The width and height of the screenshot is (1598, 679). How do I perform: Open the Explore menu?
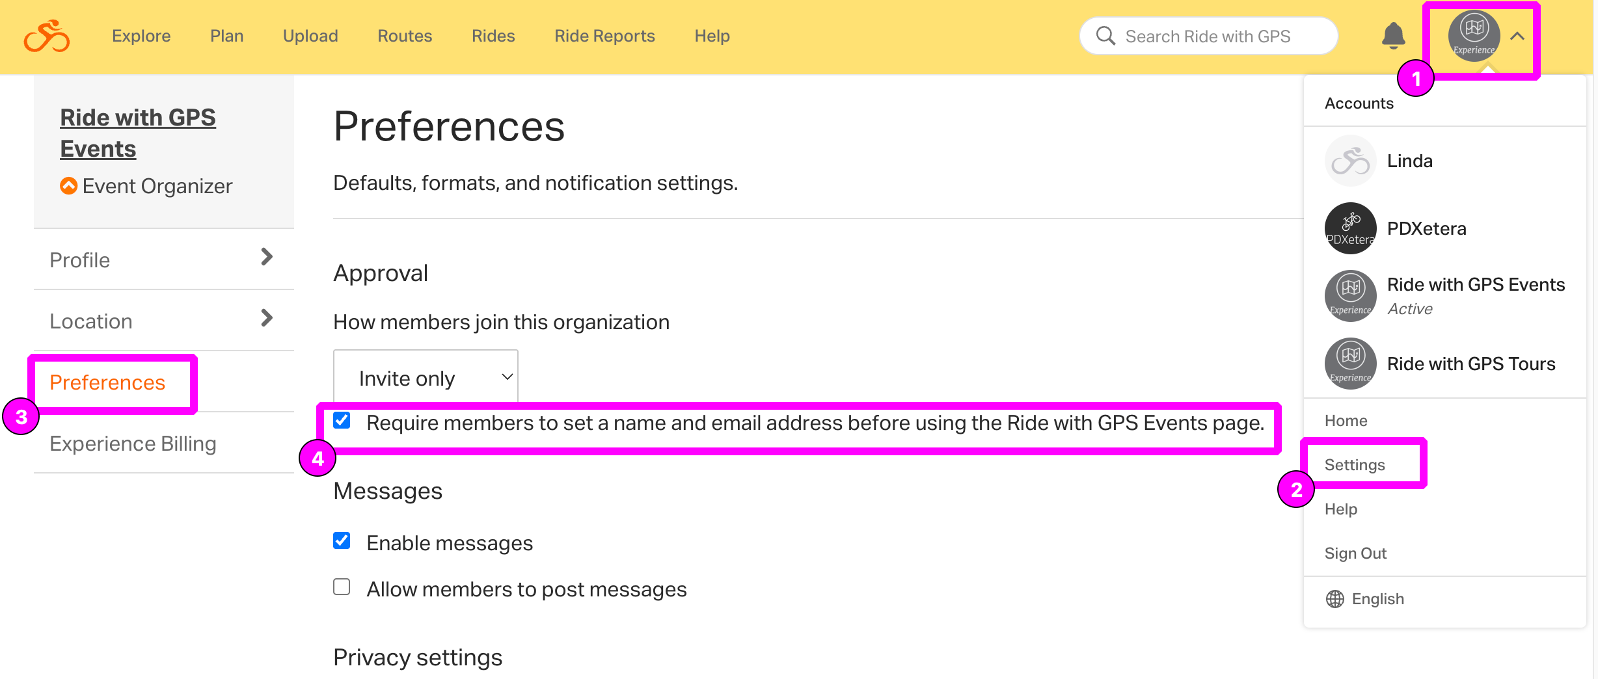click(141, 36)
